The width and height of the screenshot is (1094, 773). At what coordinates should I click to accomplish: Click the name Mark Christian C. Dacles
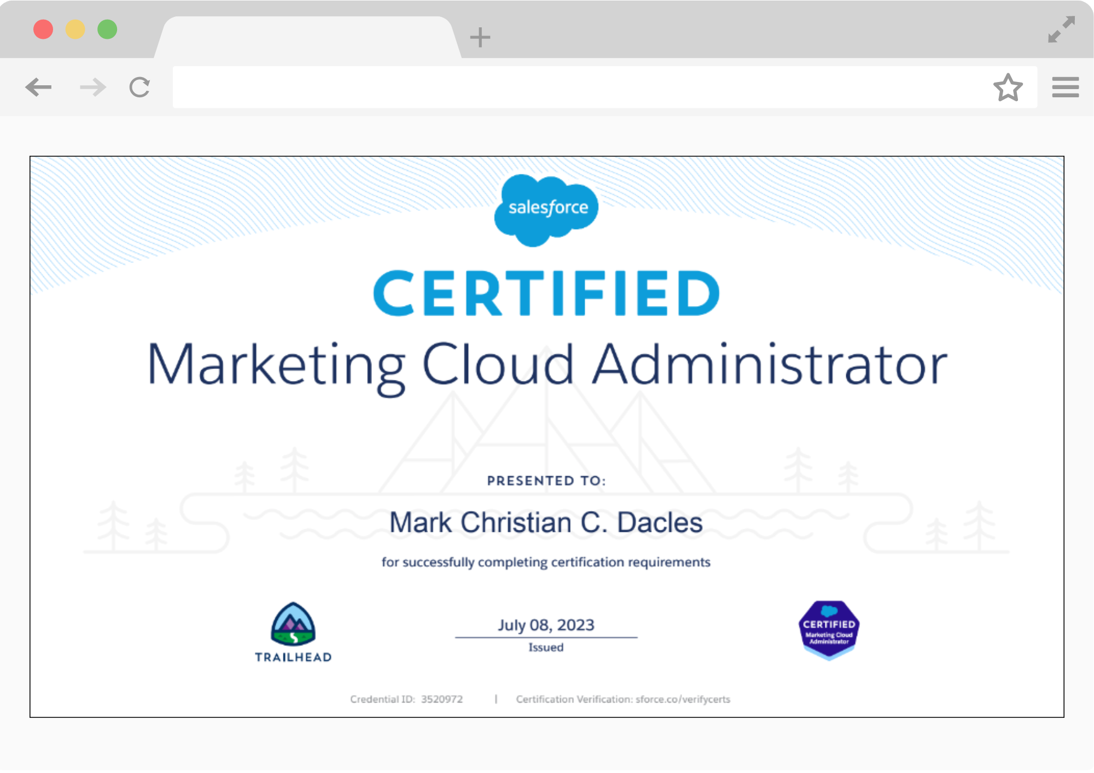[x=546, y=522]
